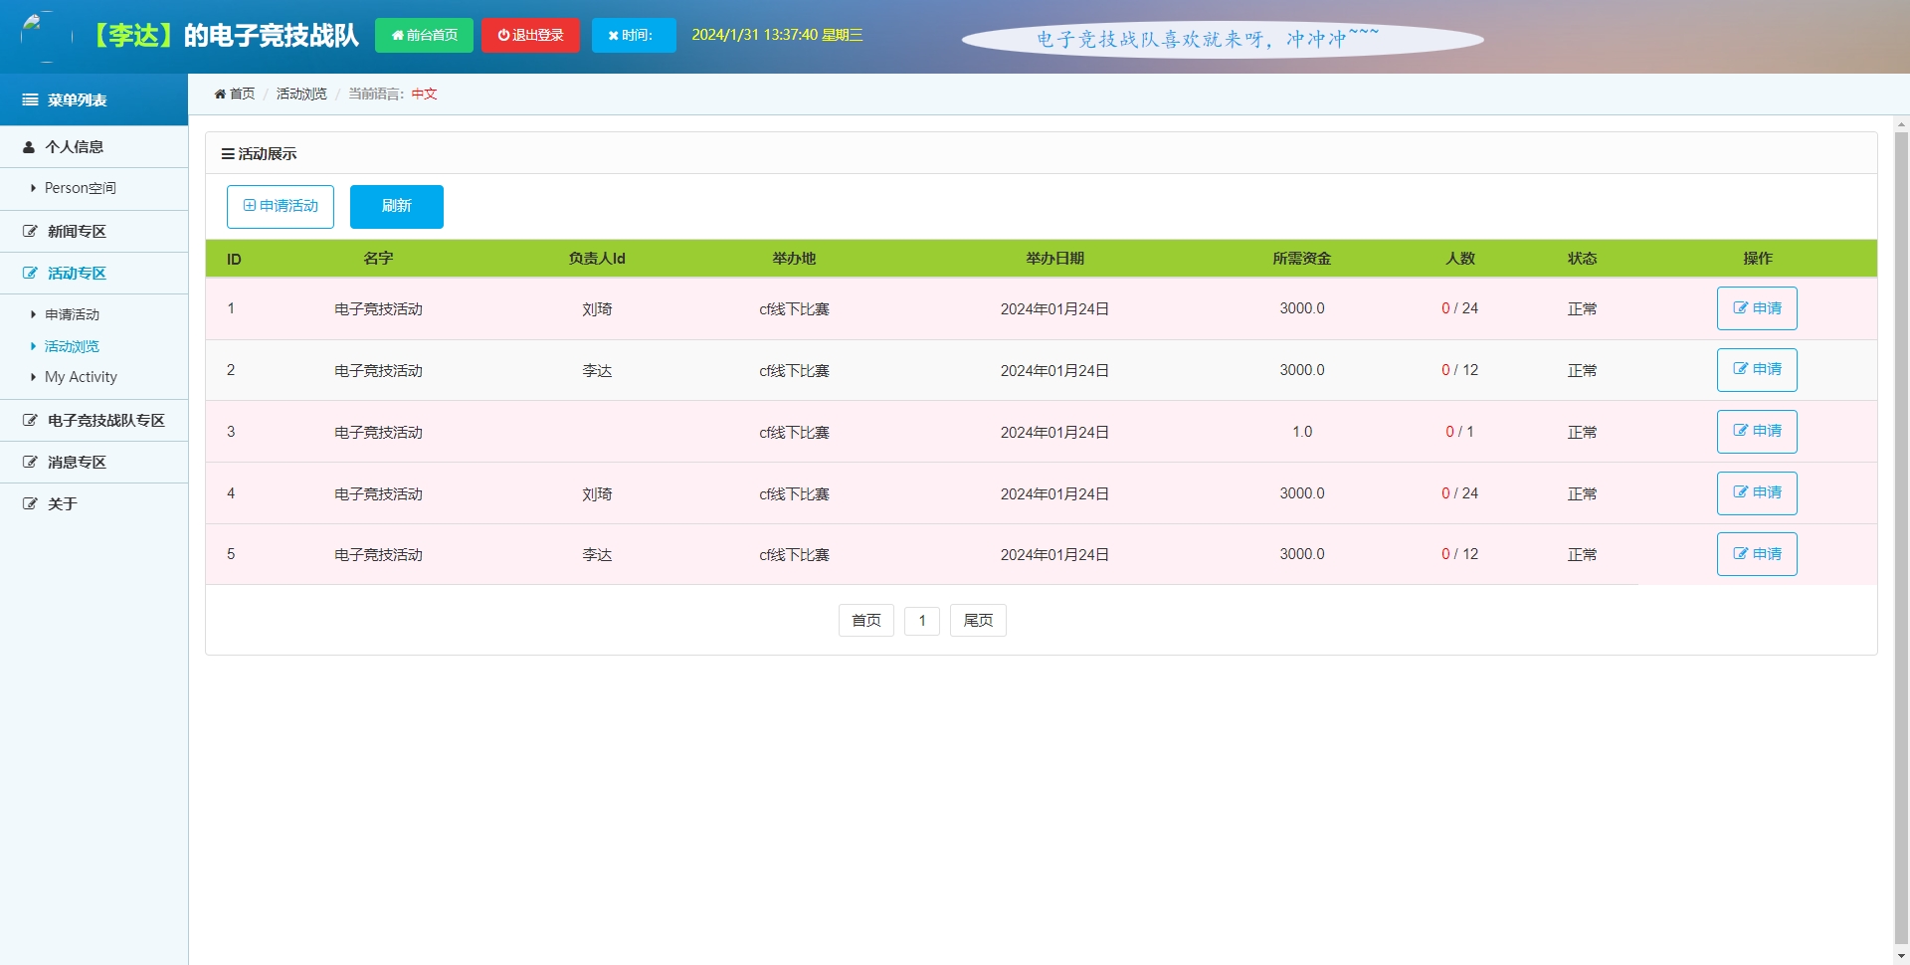The width and height of the screenshot is (1910, 965).
Task: Click the red 退出登录 button
Action: (x=530, y=35)
